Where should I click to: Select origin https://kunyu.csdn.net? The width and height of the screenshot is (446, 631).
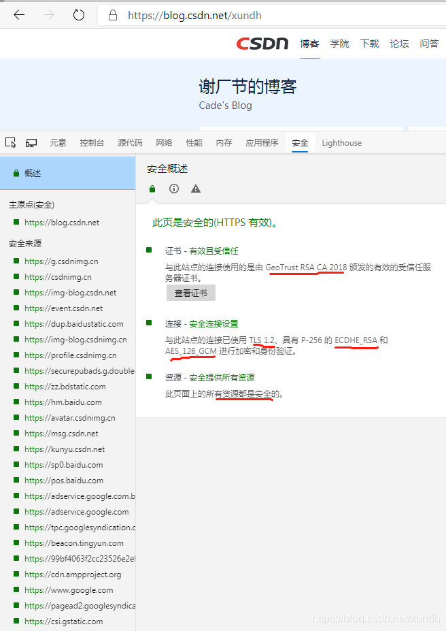point(65,449)
